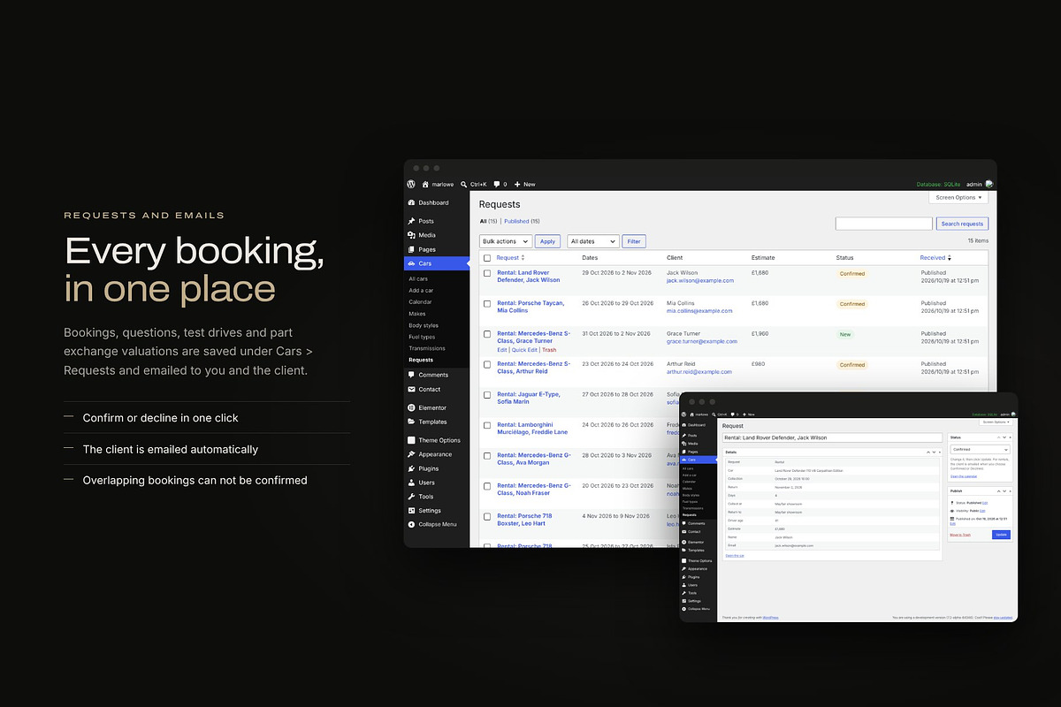Open the Confirmed status dropdown in Request window
The image size is (1061, 707).
(x=981, y=450)
